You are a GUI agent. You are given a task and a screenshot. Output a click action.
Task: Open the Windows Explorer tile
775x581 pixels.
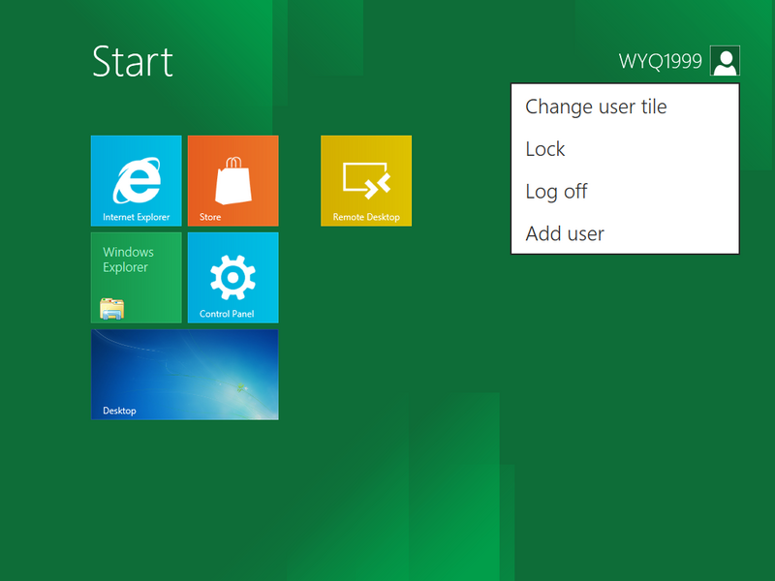[136, 278]
